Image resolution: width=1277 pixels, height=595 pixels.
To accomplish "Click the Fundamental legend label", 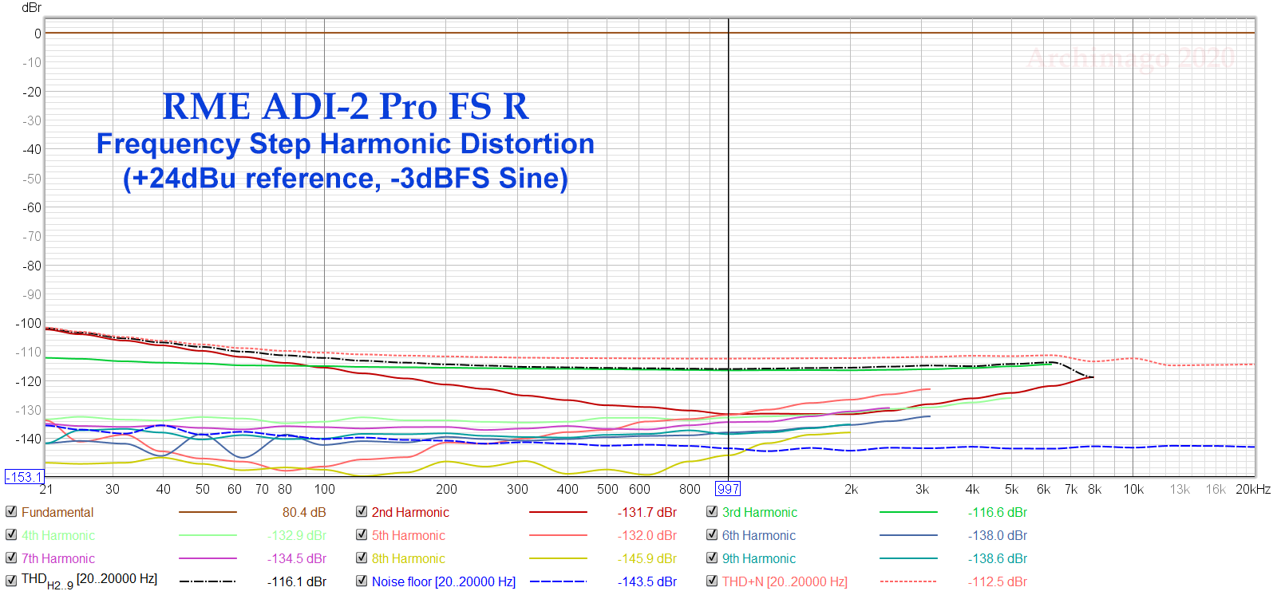I will coord(57,512).
